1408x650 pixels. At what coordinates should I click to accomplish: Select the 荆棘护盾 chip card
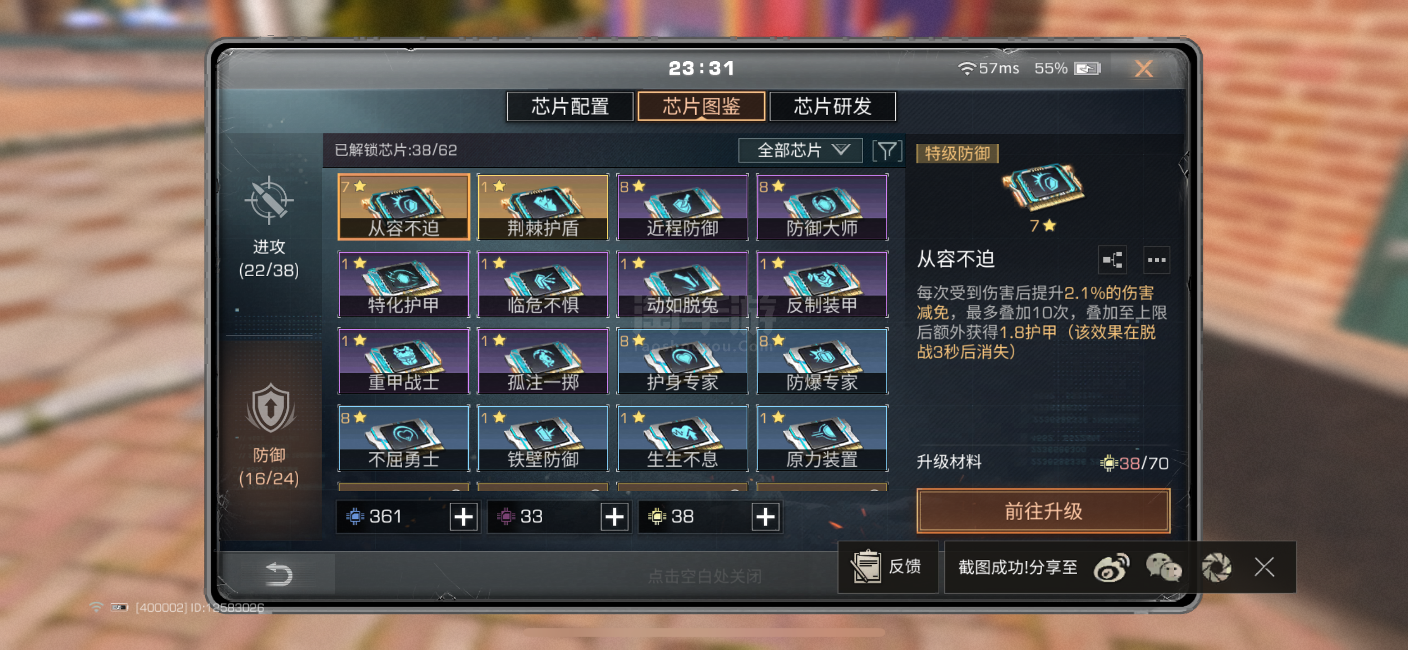[x=543, y=207]
